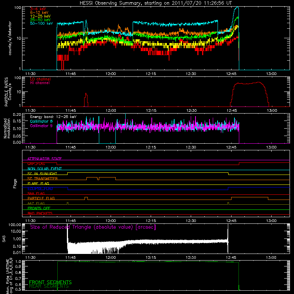Click the SC_TRANSMITTER flag label

(43, 179)
